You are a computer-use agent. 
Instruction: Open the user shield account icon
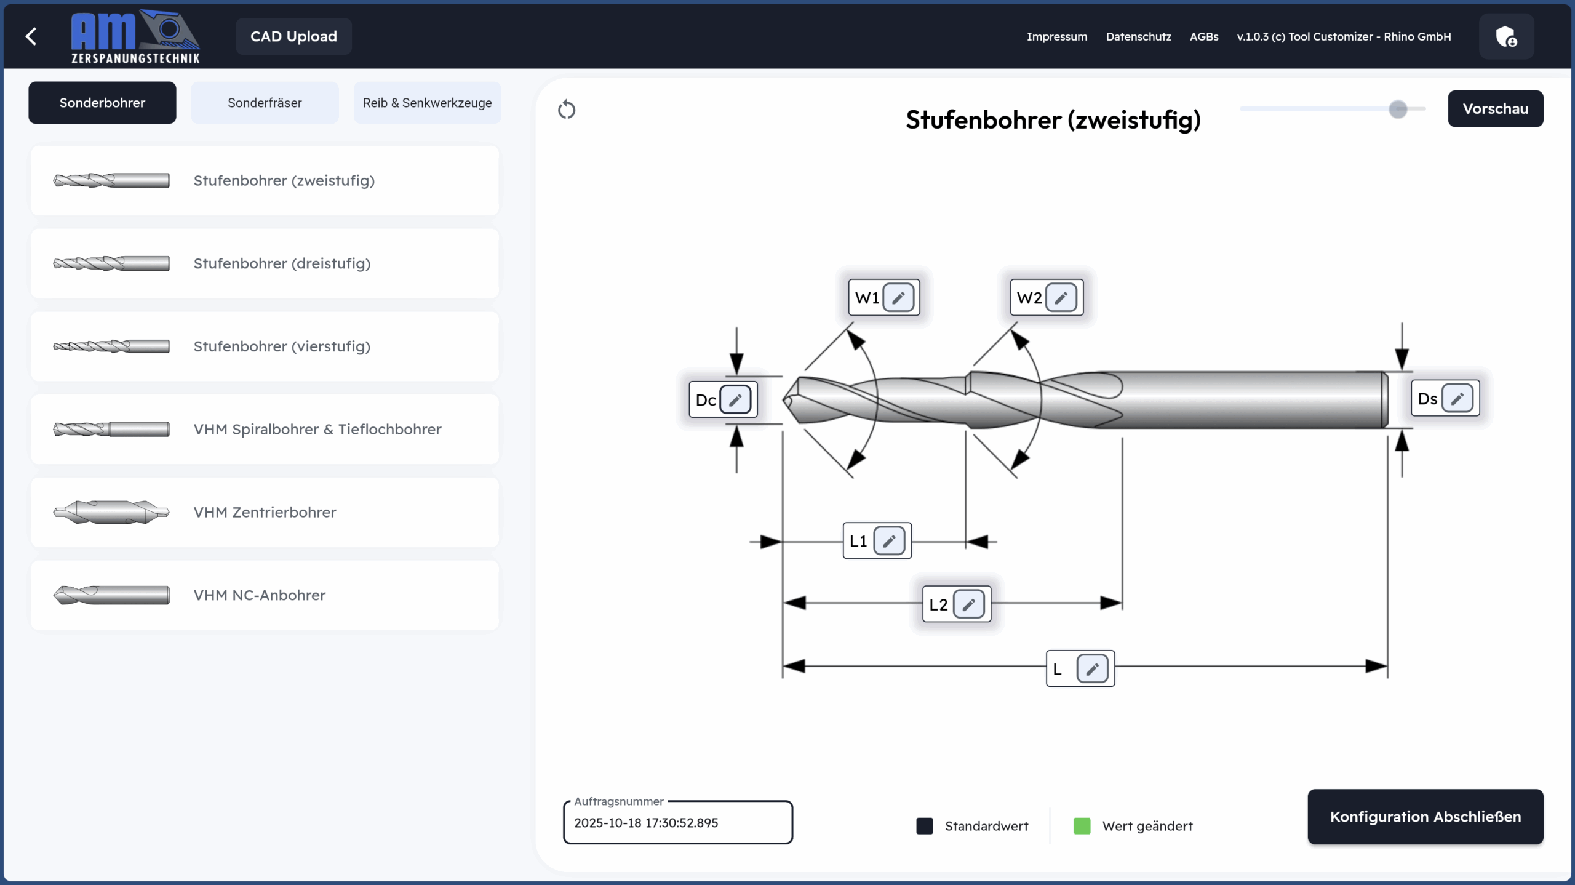1505,37
